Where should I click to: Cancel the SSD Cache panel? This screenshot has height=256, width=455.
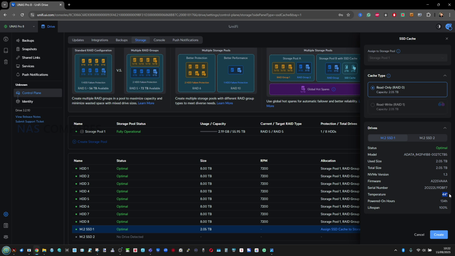[419, 235]
